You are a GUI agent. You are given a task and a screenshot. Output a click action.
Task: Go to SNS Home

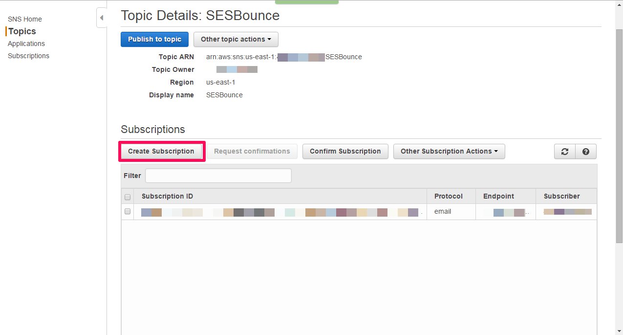click(25, 19)
